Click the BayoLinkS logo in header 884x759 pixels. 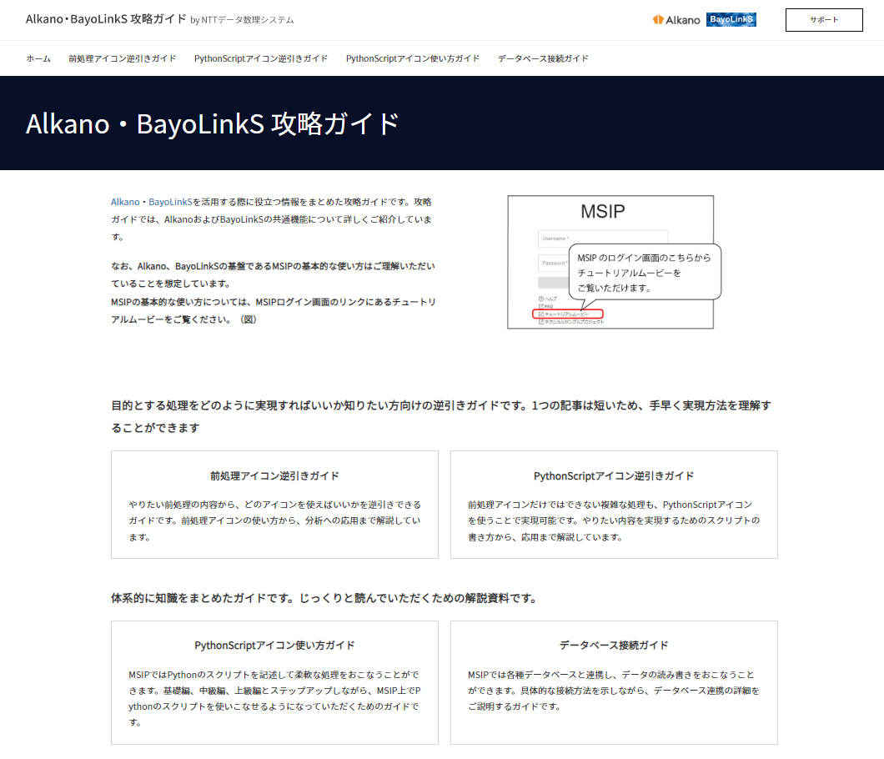click(x=731, y=20)
